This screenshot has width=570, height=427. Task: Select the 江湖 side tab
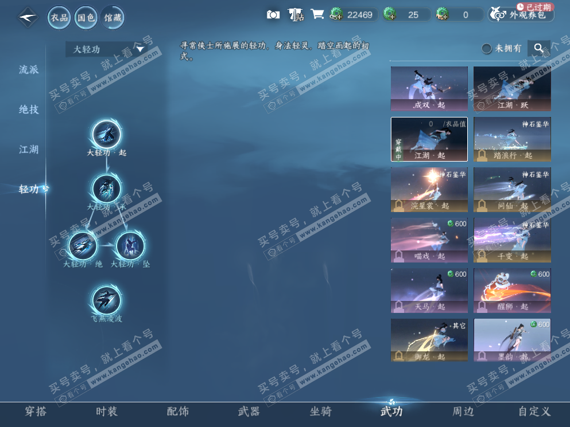point(29,149)
